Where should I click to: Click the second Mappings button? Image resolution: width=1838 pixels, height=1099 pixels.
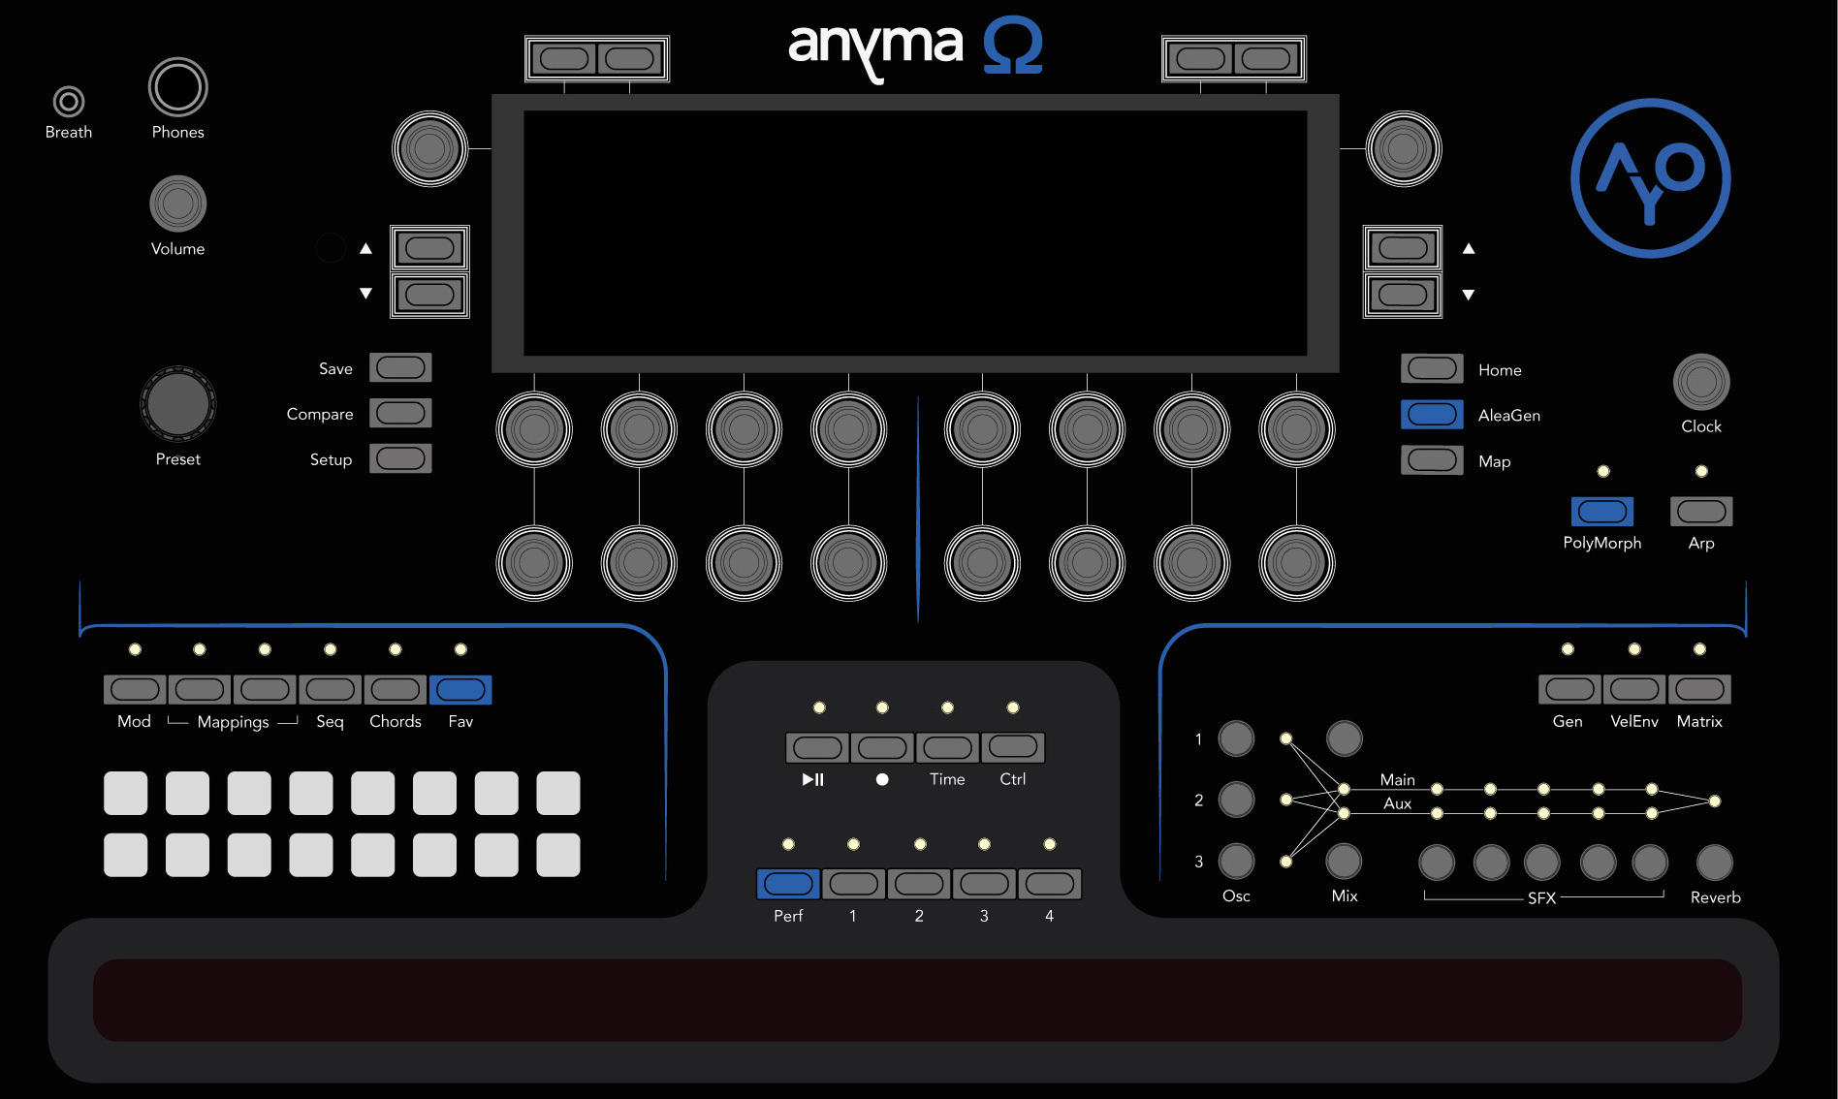click(x=265, y=690)
